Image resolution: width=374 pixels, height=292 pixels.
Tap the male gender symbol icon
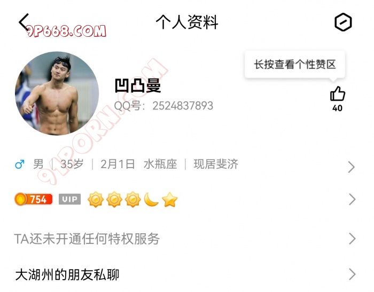(20, 164)
